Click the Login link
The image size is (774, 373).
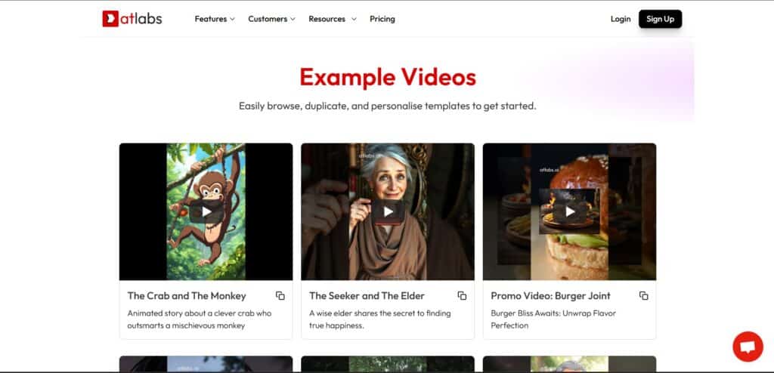tap(621, 19)
